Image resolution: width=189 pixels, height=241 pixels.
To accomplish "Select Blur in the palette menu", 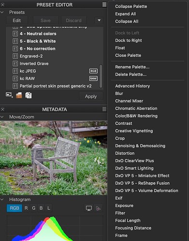I will click(x=119, y=94).
